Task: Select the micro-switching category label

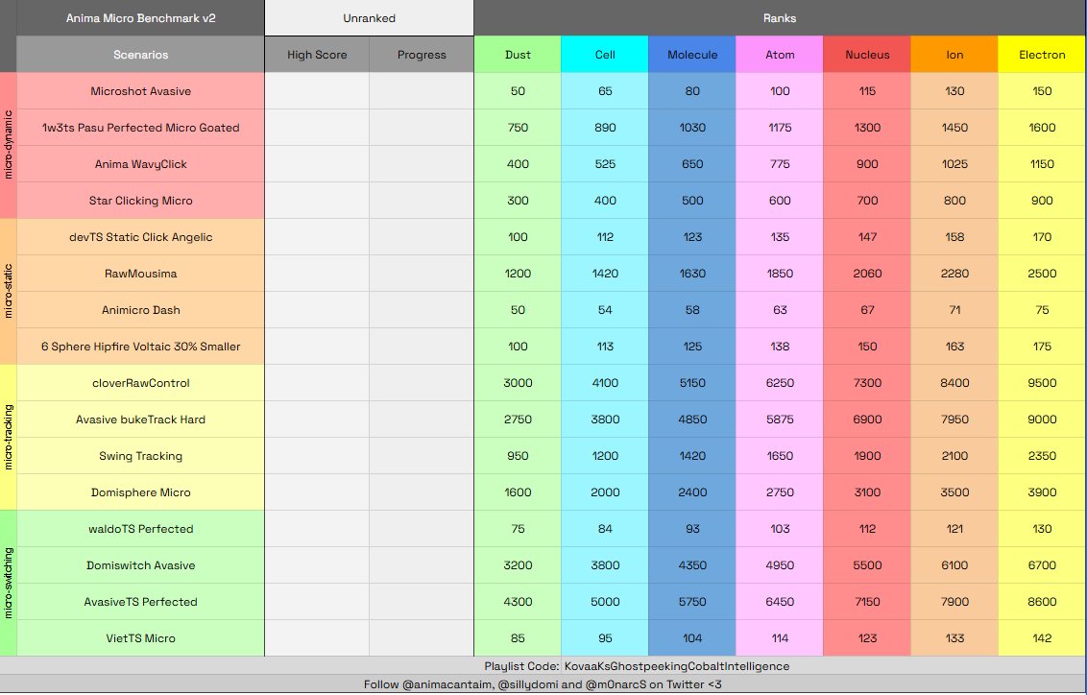Action: pyautogui.click(x=9, y=584)
